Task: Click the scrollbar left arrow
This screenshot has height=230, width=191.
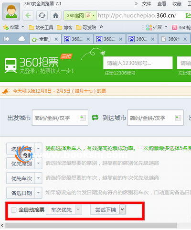Action: [x=2, y=225]
